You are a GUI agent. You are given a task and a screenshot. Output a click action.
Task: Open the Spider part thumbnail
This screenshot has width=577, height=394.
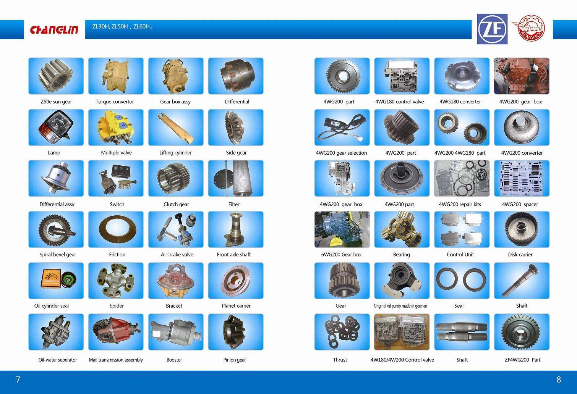(116, 281)
